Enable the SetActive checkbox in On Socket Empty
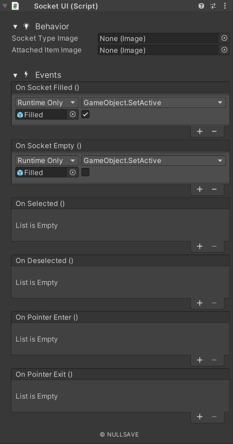The width and height of the screenshot is (233, 444). click(x=85, y=172)
